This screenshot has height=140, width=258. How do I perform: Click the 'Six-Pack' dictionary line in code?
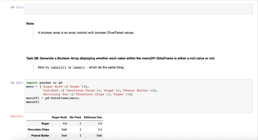pyautogui.click(x=99, y=90)
